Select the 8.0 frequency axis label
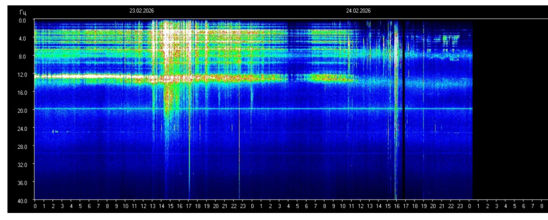 (22, 56)
